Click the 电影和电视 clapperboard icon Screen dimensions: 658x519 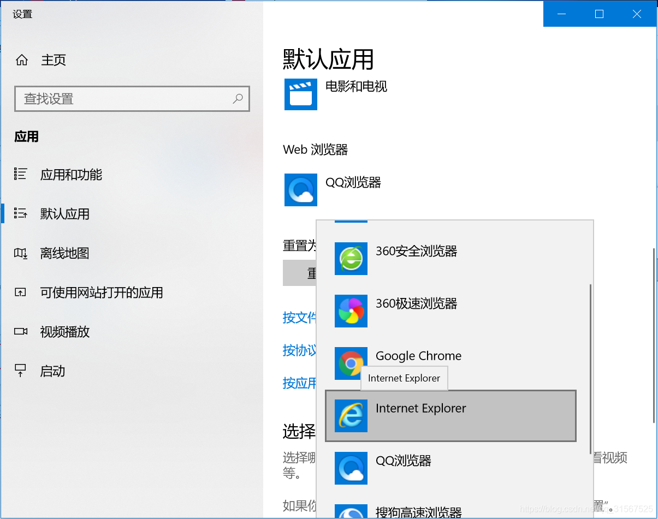click(x=301, y=94)
